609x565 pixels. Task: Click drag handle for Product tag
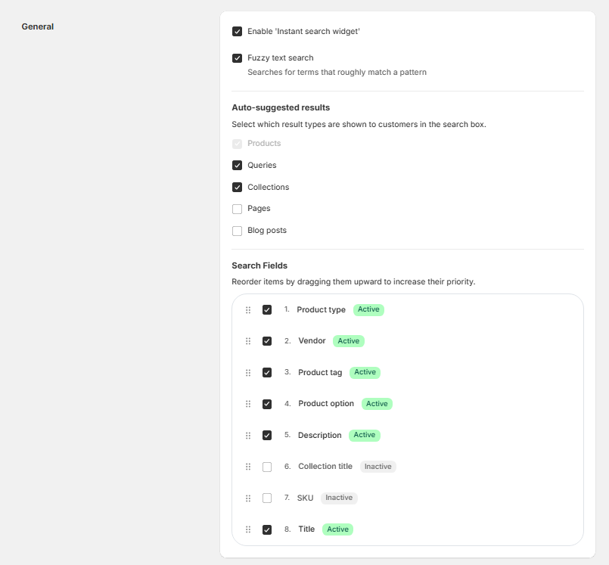[x=248, y=373]
